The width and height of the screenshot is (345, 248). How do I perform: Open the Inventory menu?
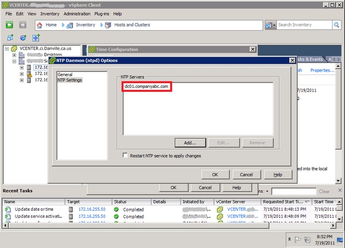pos(50,13)
